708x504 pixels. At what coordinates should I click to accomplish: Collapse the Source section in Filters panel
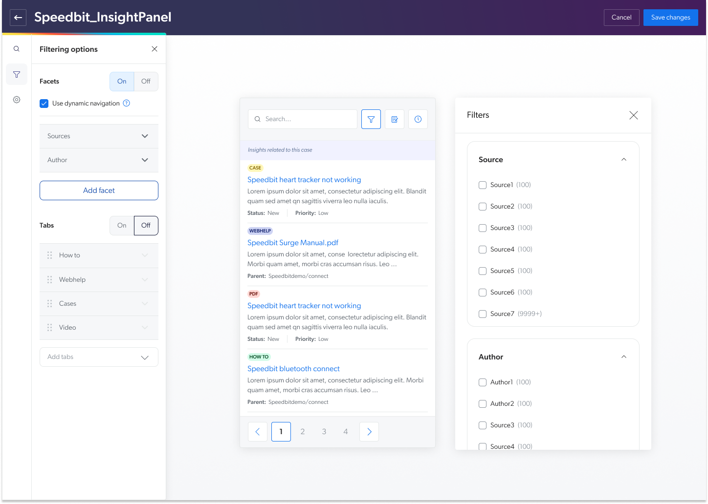coord(623,159)
